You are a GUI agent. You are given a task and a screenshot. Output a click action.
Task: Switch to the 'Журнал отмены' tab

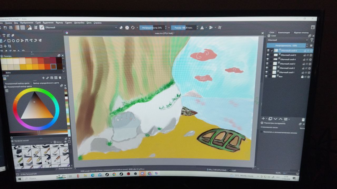[301, 33]
